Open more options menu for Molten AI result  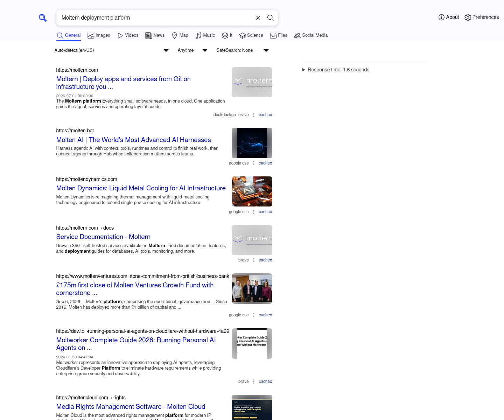[254, 163]
